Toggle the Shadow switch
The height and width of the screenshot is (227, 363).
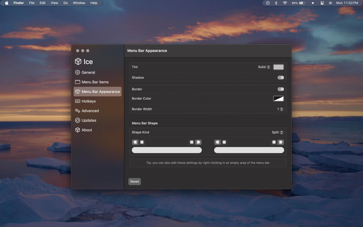[281, 77]
